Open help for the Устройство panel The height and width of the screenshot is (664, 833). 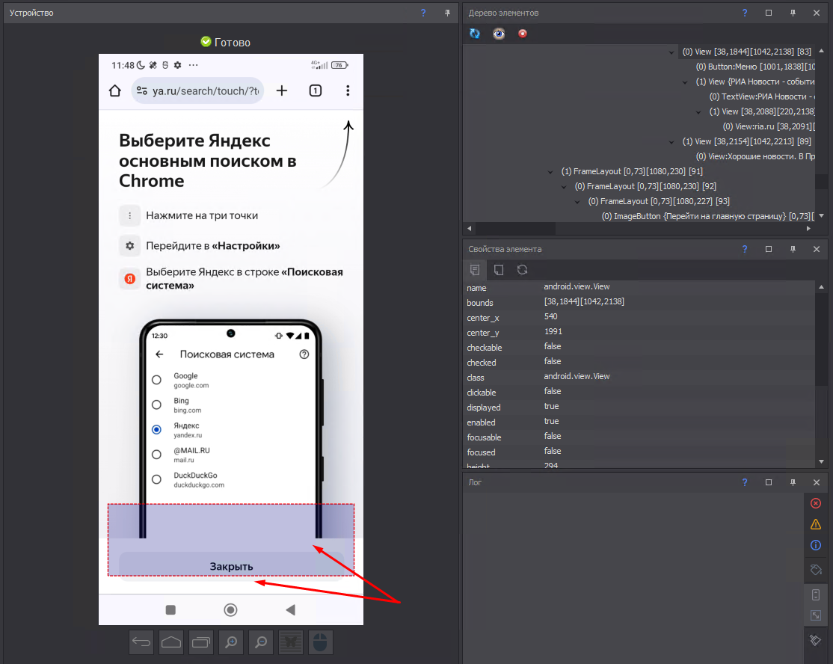(423, 13)
